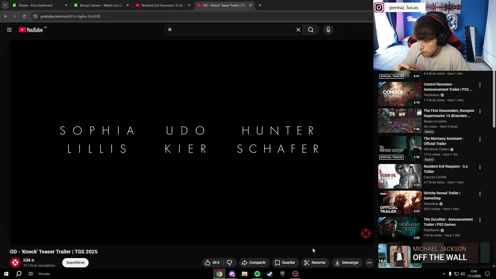Open The Occultist options menu
This screenshot has height=279, width=496.
pyautogui.click(x=480, y=220)
